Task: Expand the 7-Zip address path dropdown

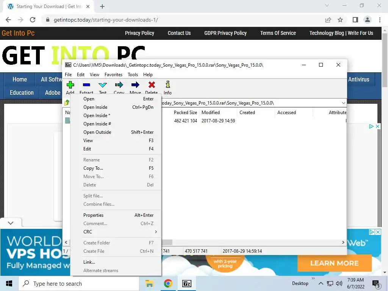Action: point(343,103)
